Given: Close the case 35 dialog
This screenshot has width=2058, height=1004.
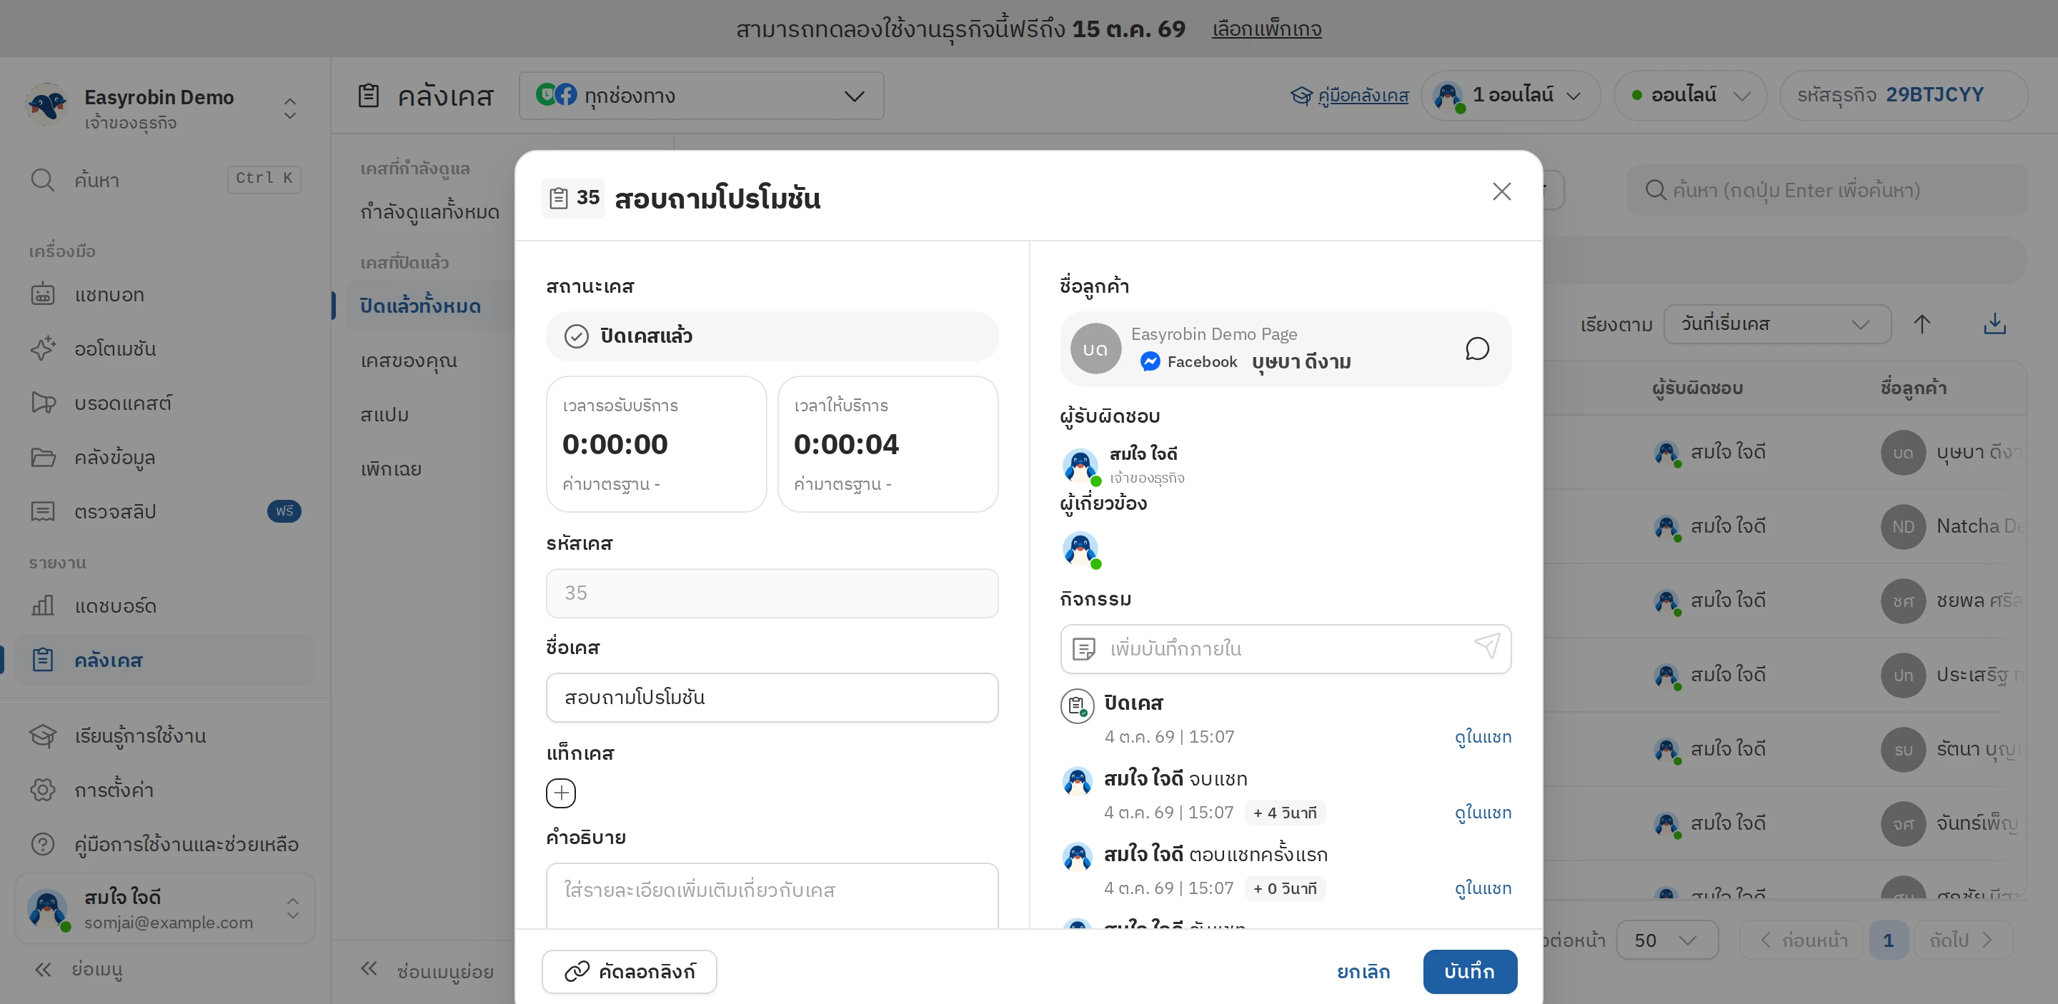Looking at the screenshot, I should (1501, 191).
